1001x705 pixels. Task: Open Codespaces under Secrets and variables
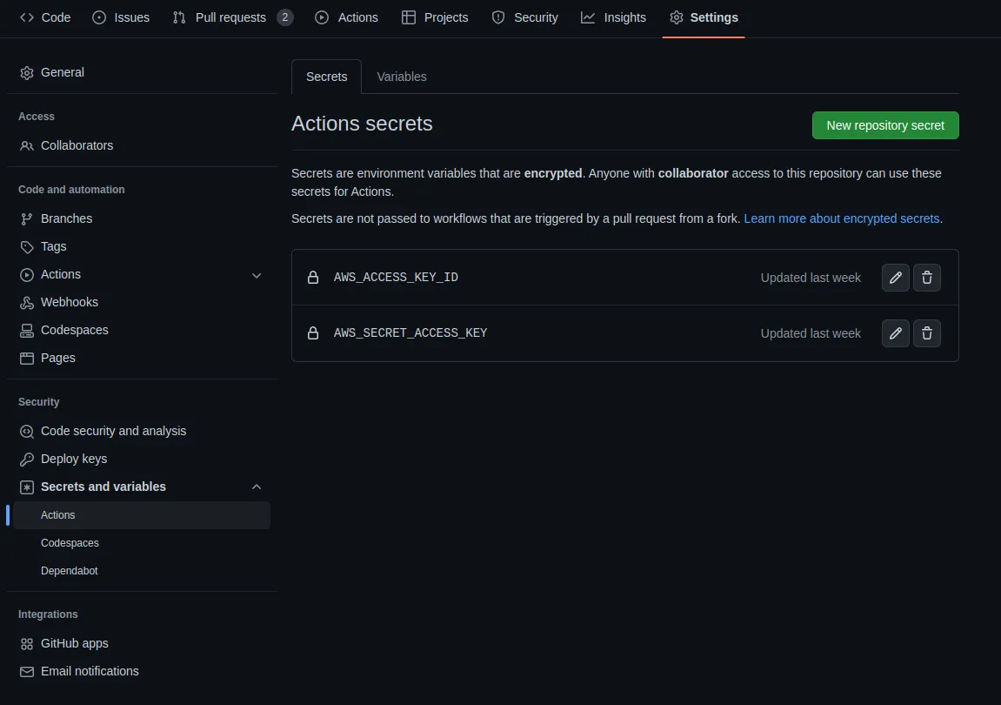(70, 542)
